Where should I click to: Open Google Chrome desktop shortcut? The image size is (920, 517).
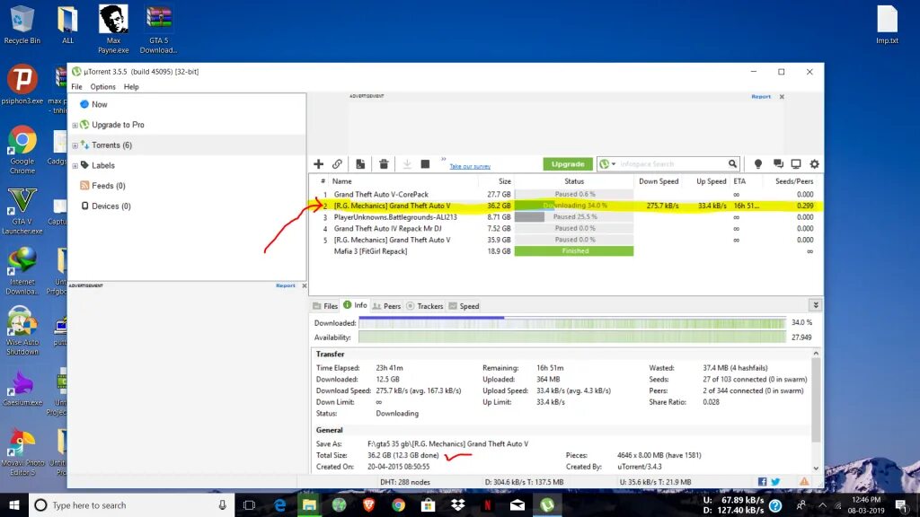[x=22, y=150]
